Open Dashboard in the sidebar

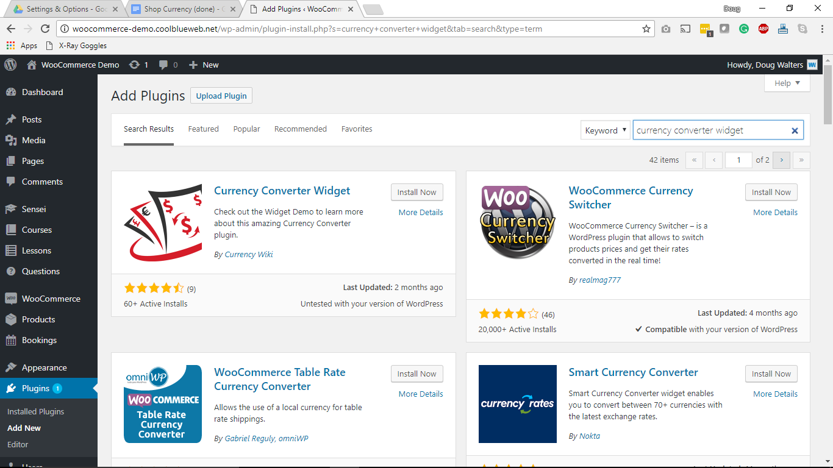point(42,92)
